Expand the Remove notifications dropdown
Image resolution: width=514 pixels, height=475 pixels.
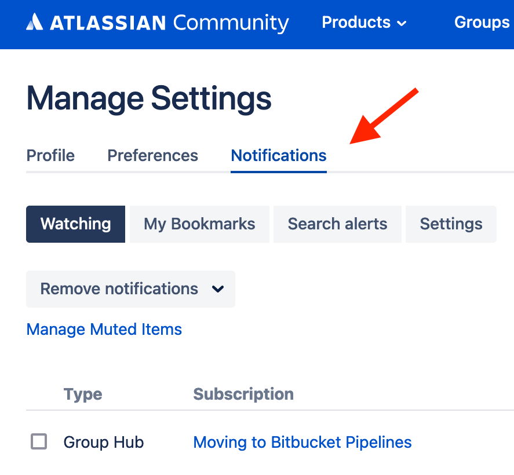click(x=130, y=289)
